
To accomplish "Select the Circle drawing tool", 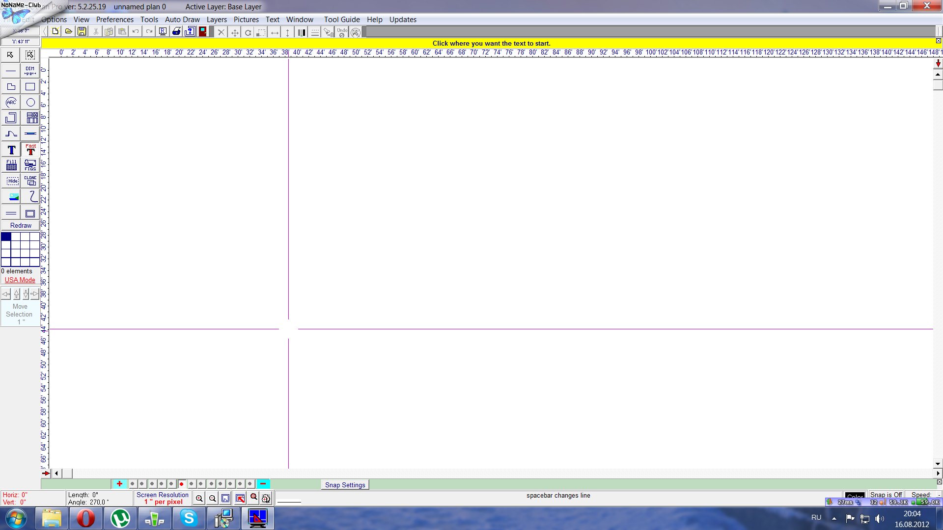I will coord(30,102).
